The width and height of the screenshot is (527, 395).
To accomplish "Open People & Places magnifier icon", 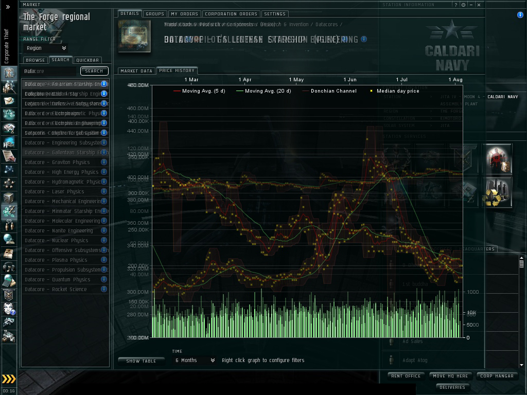I will pyautogui.click(x=9, y=86).
